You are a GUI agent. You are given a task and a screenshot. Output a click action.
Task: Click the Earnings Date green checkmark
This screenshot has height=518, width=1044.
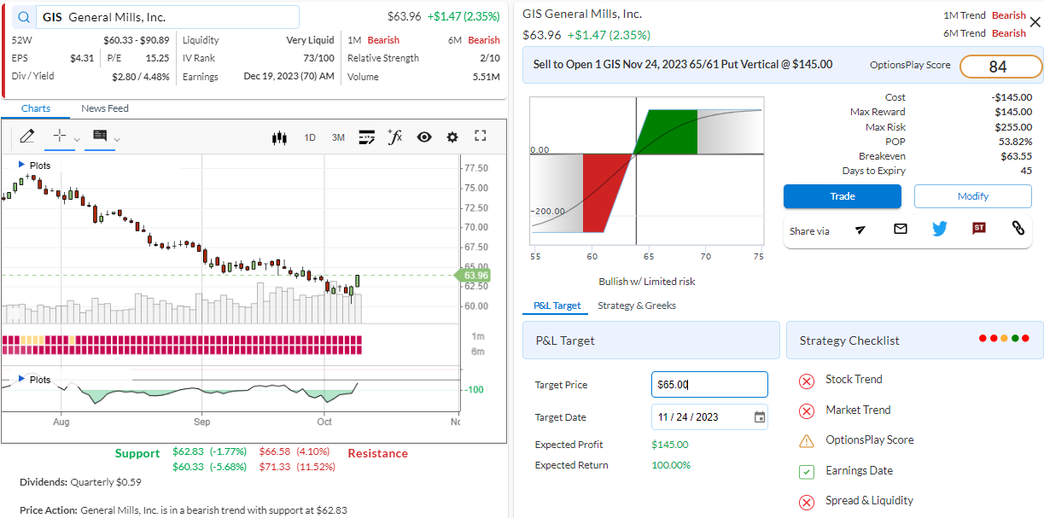[806, 472]
